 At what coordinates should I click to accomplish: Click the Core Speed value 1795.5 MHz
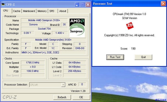(33, 63)
